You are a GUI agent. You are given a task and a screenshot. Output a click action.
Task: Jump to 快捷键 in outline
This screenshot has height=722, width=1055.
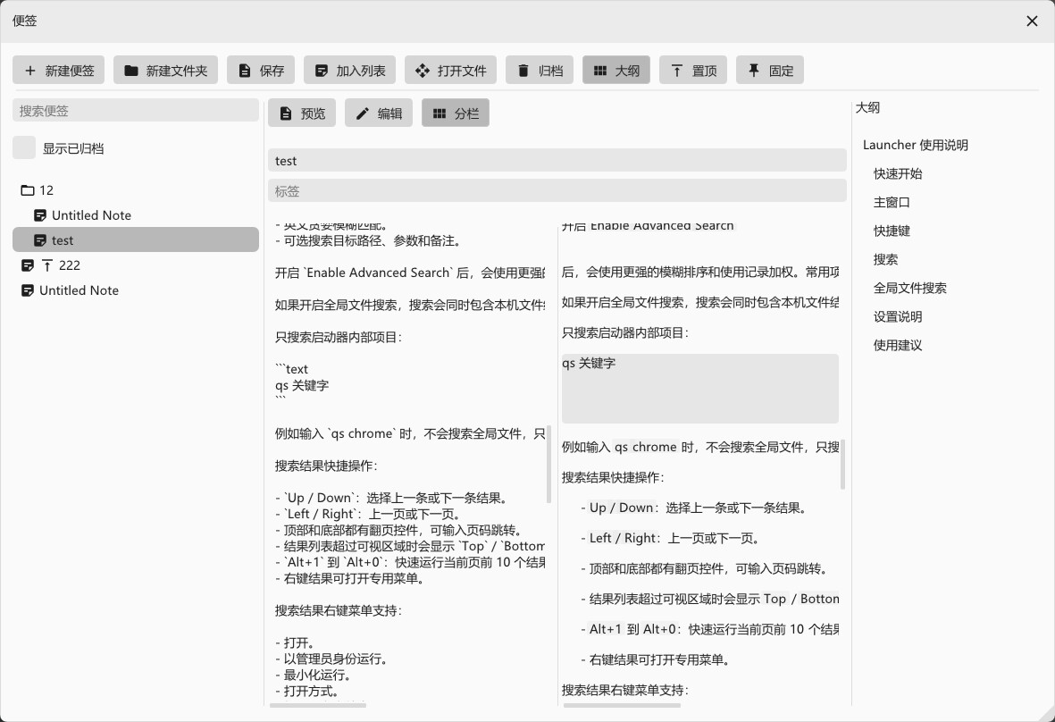[x=892, y=231]
